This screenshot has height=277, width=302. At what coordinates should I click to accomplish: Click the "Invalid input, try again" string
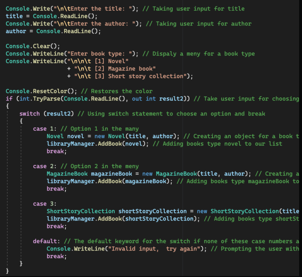[x=154, y=249]
